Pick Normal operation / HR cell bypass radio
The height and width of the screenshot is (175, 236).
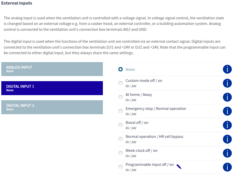(120, 139)
